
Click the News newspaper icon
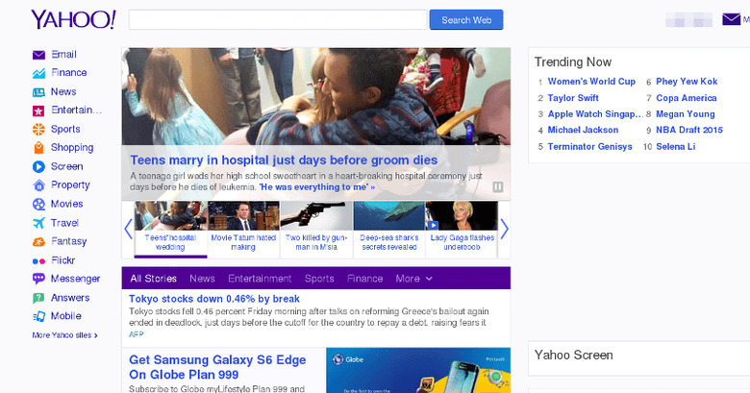tap(38, 92)
